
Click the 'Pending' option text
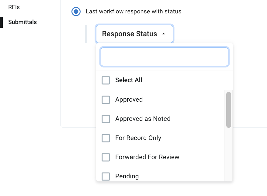[127, 177]
